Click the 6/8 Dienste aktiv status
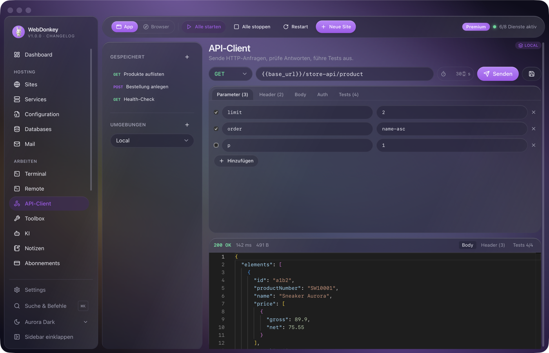This screenshot has height=353, width=549. point(514,27)
